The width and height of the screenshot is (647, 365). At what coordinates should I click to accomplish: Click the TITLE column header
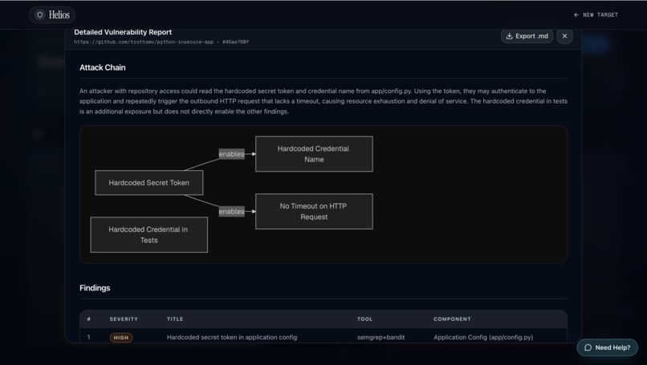click(175, 318)
